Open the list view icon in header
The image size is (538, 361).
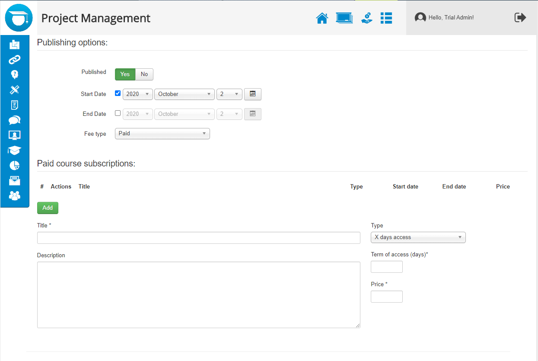coord(386,18)
